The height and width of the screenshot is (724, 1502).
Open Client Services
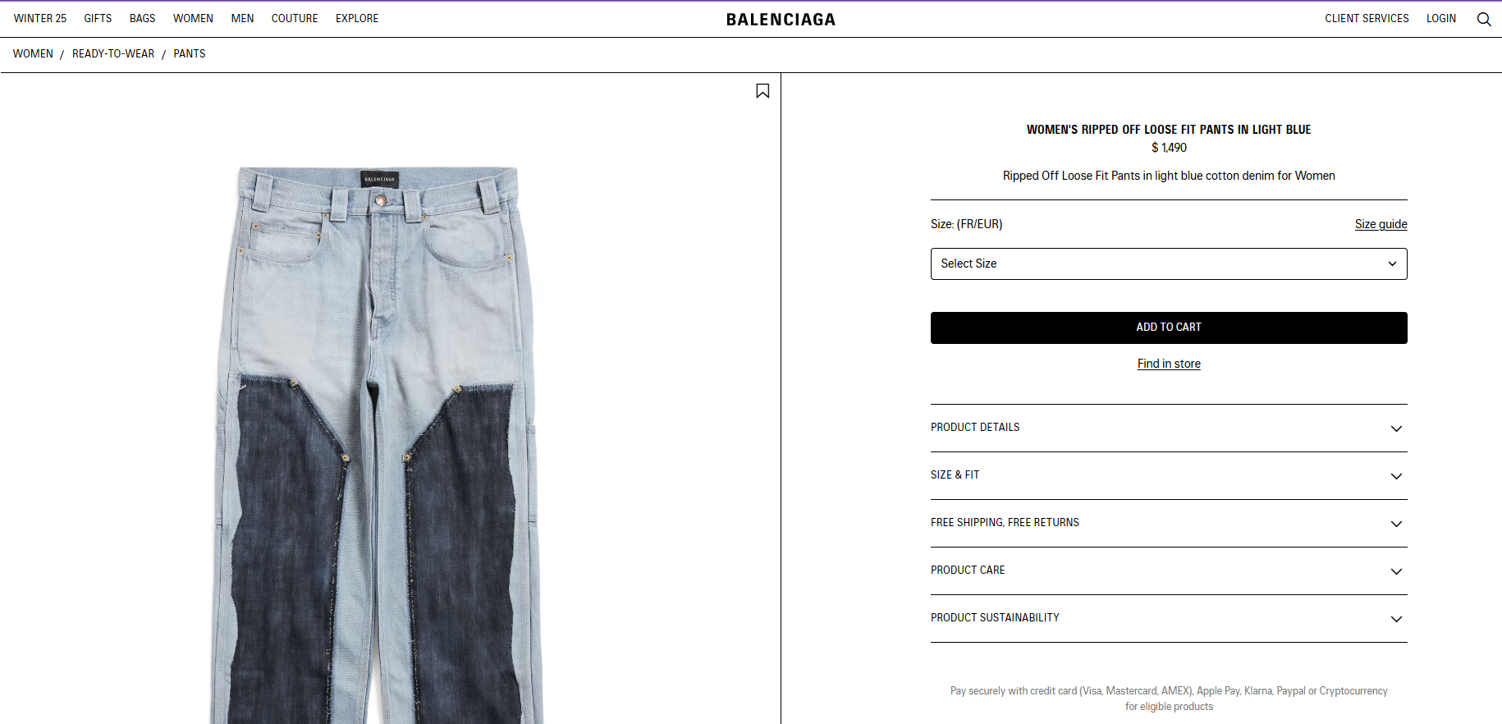[1367, 18]
